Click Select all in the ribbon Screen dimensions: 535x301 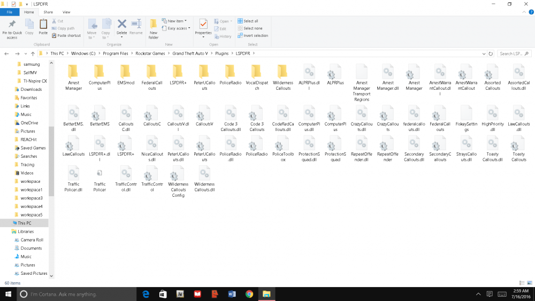[248, 21]
